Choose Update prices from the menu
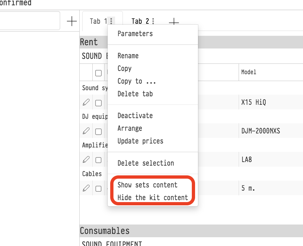303x246 pixels. [140, 141]
